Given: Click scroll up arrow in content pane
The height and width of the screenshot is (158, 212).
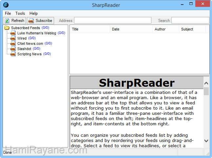Looking at the screenshot, I should (x=206, y=83).
